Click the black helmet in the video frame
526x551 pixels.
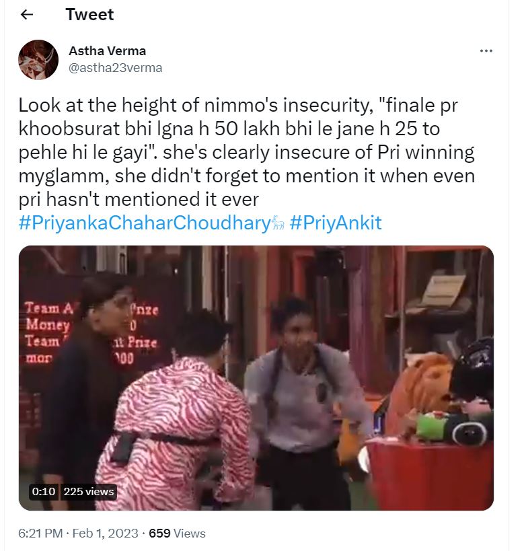[473, 367]
